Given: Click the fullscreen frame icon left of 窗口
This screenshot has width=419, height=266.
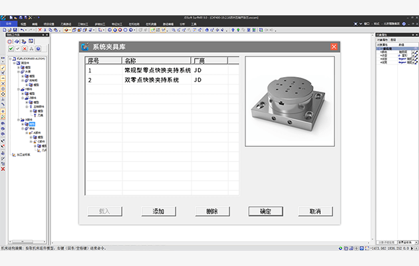Looking at the screenshot, I should click(x=356, y=24).
